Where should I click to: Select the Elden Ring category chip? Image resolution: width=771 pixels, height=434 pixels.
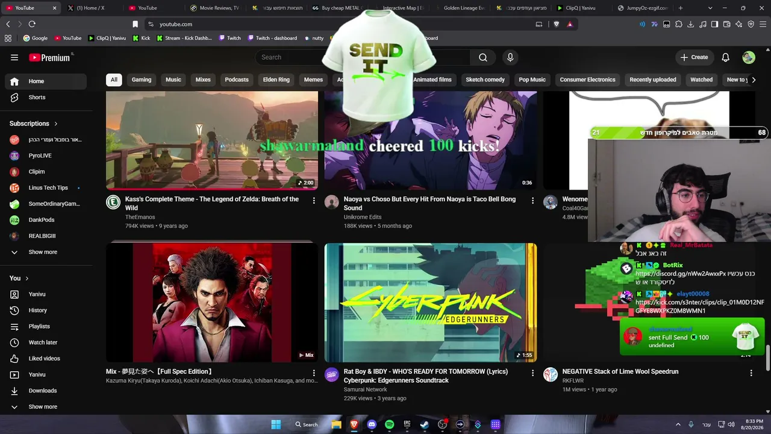click(276, 80)
